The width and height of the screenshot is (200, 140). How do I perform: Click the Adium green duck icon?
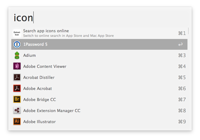(x=17, y=55)
